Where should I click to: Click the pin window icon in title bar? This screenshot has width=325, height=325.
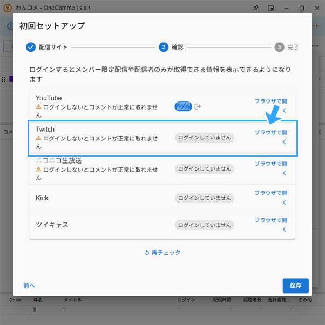[x=255, y=8]
